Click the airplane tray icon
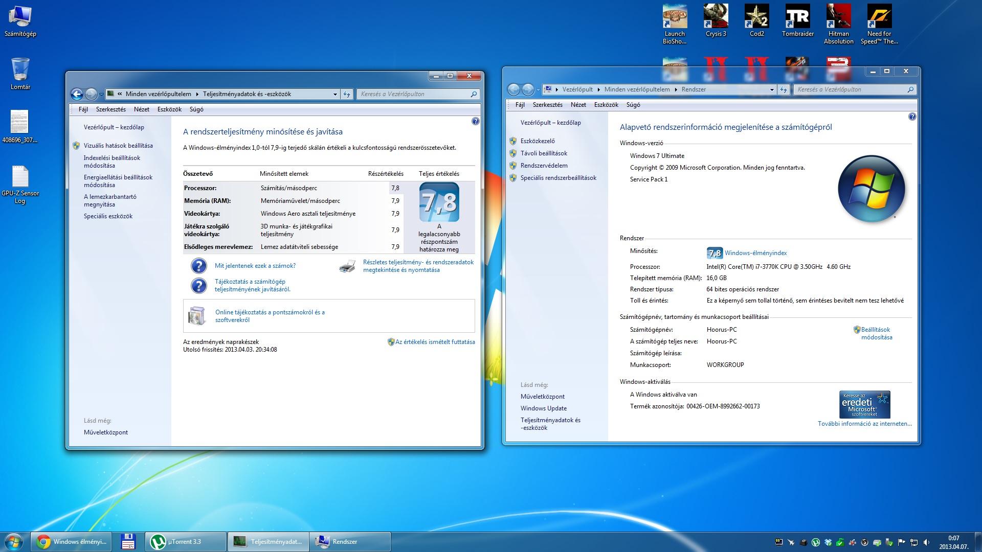The width and height of the screenshot is (982, 552). pyautogui.click(x=791, y=542)
